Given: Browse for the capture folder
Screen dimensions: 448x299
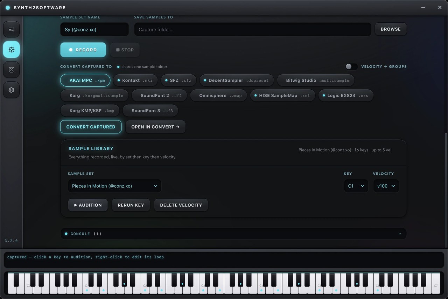Looking at the screenshot, I should click(391, 29).
